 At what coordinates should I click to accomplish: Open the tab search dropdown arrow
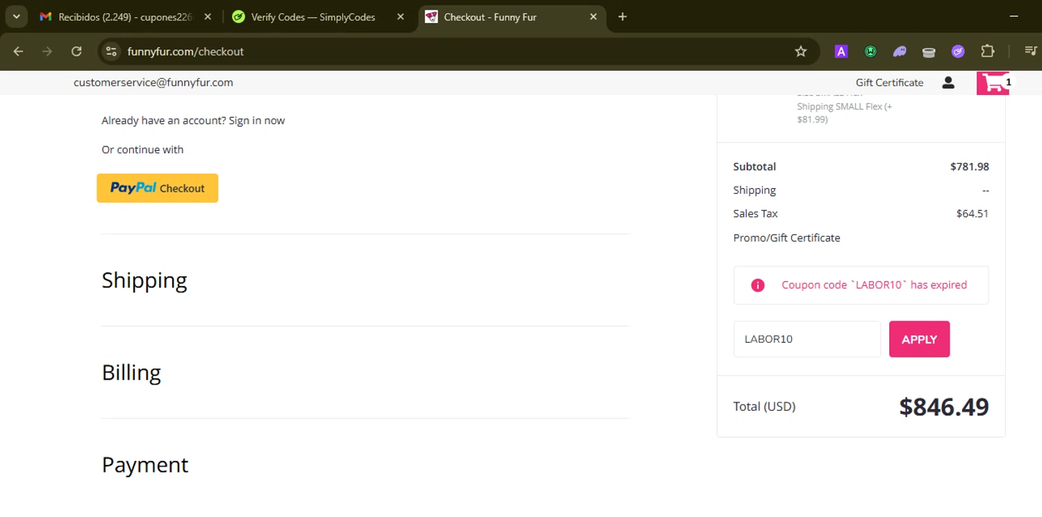point(16,17)
